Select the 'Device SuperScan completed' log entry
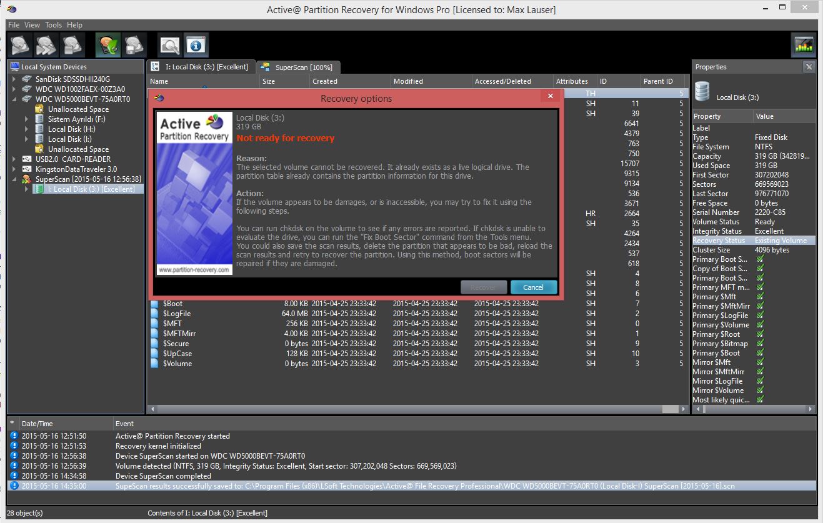The height and width of the screenshot is (523, 823). click(411, 476)
